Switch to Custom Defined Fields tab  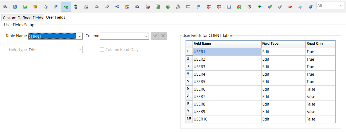[x=23, y=18]
